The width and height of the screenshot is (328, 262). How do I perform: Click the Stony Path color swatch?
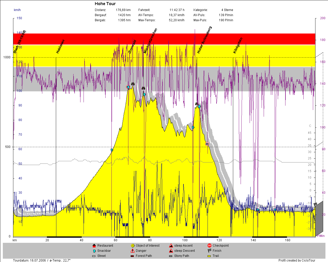pyautogui.click(x=171, y=256)
